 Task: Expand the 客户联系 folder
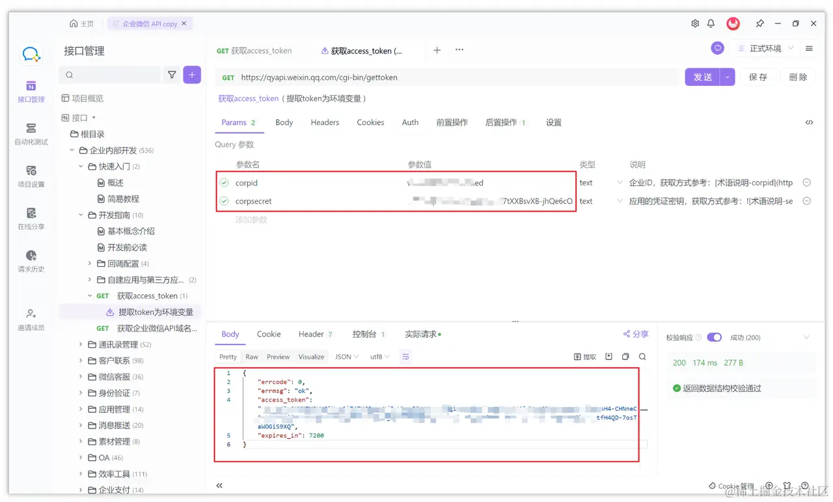(81, 361)
